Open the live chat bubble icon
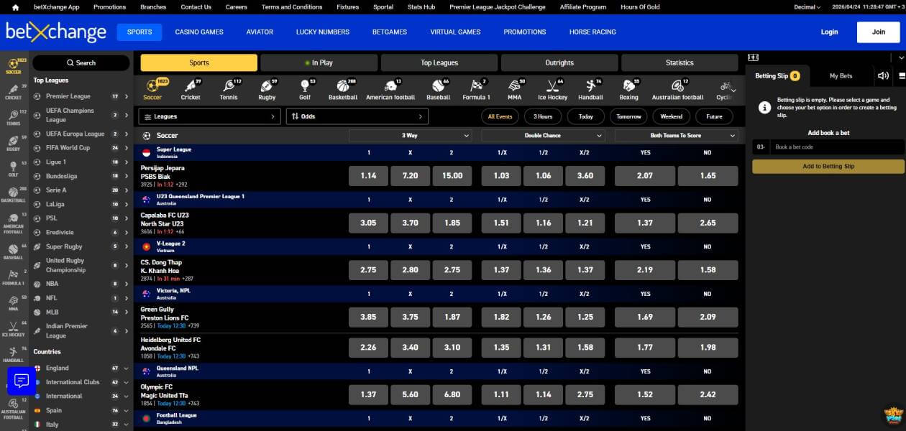Image resolution: width=906 pixels, height=431 pixels. coord(22,381)
